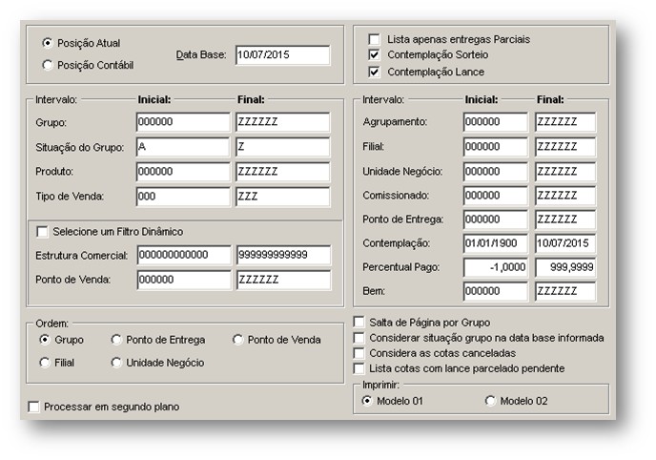
Task: Click Comissionado initial field
Action: pos(496,196)
